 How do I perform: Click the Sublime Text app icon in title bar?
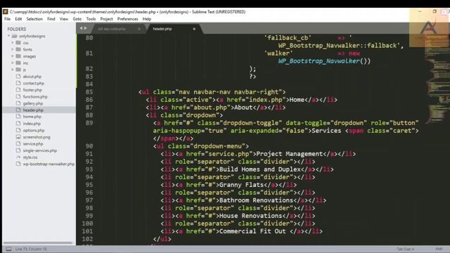tap(5, 12)
